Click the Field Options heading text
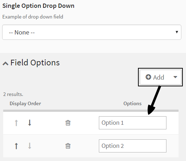186x161 pixels. click(35, 63)
